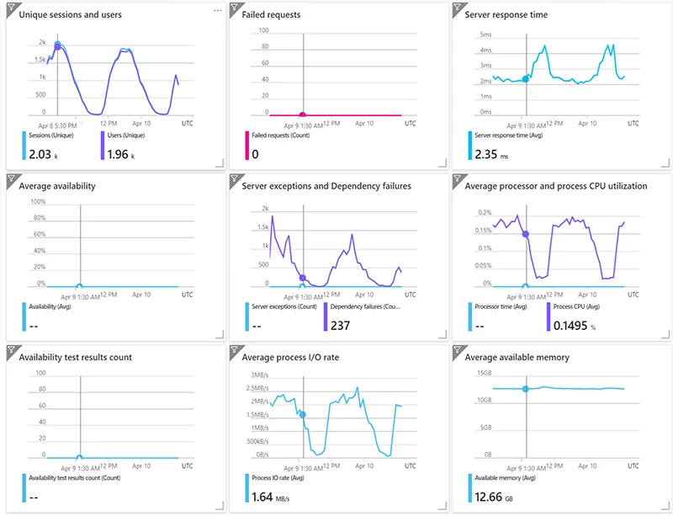Open the ellipsis menu on Unique sessions tile
Screen dimensions: 673x516
[x=217, y=10]
